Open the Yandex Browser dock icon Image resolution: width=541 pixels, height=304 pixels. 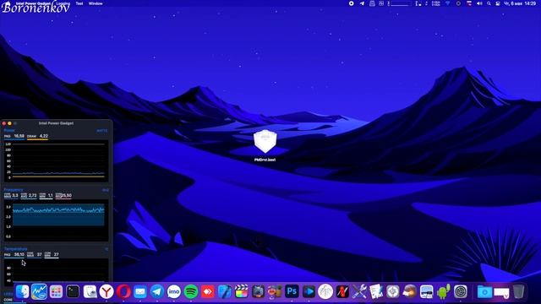[107, 292]
